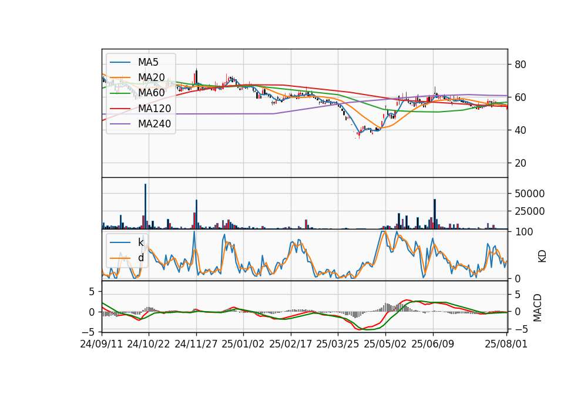Viewport: 564px width, 405px height.
Task: Click the tallest volume bar near 24/10/22
Action: tap(145, 206)
